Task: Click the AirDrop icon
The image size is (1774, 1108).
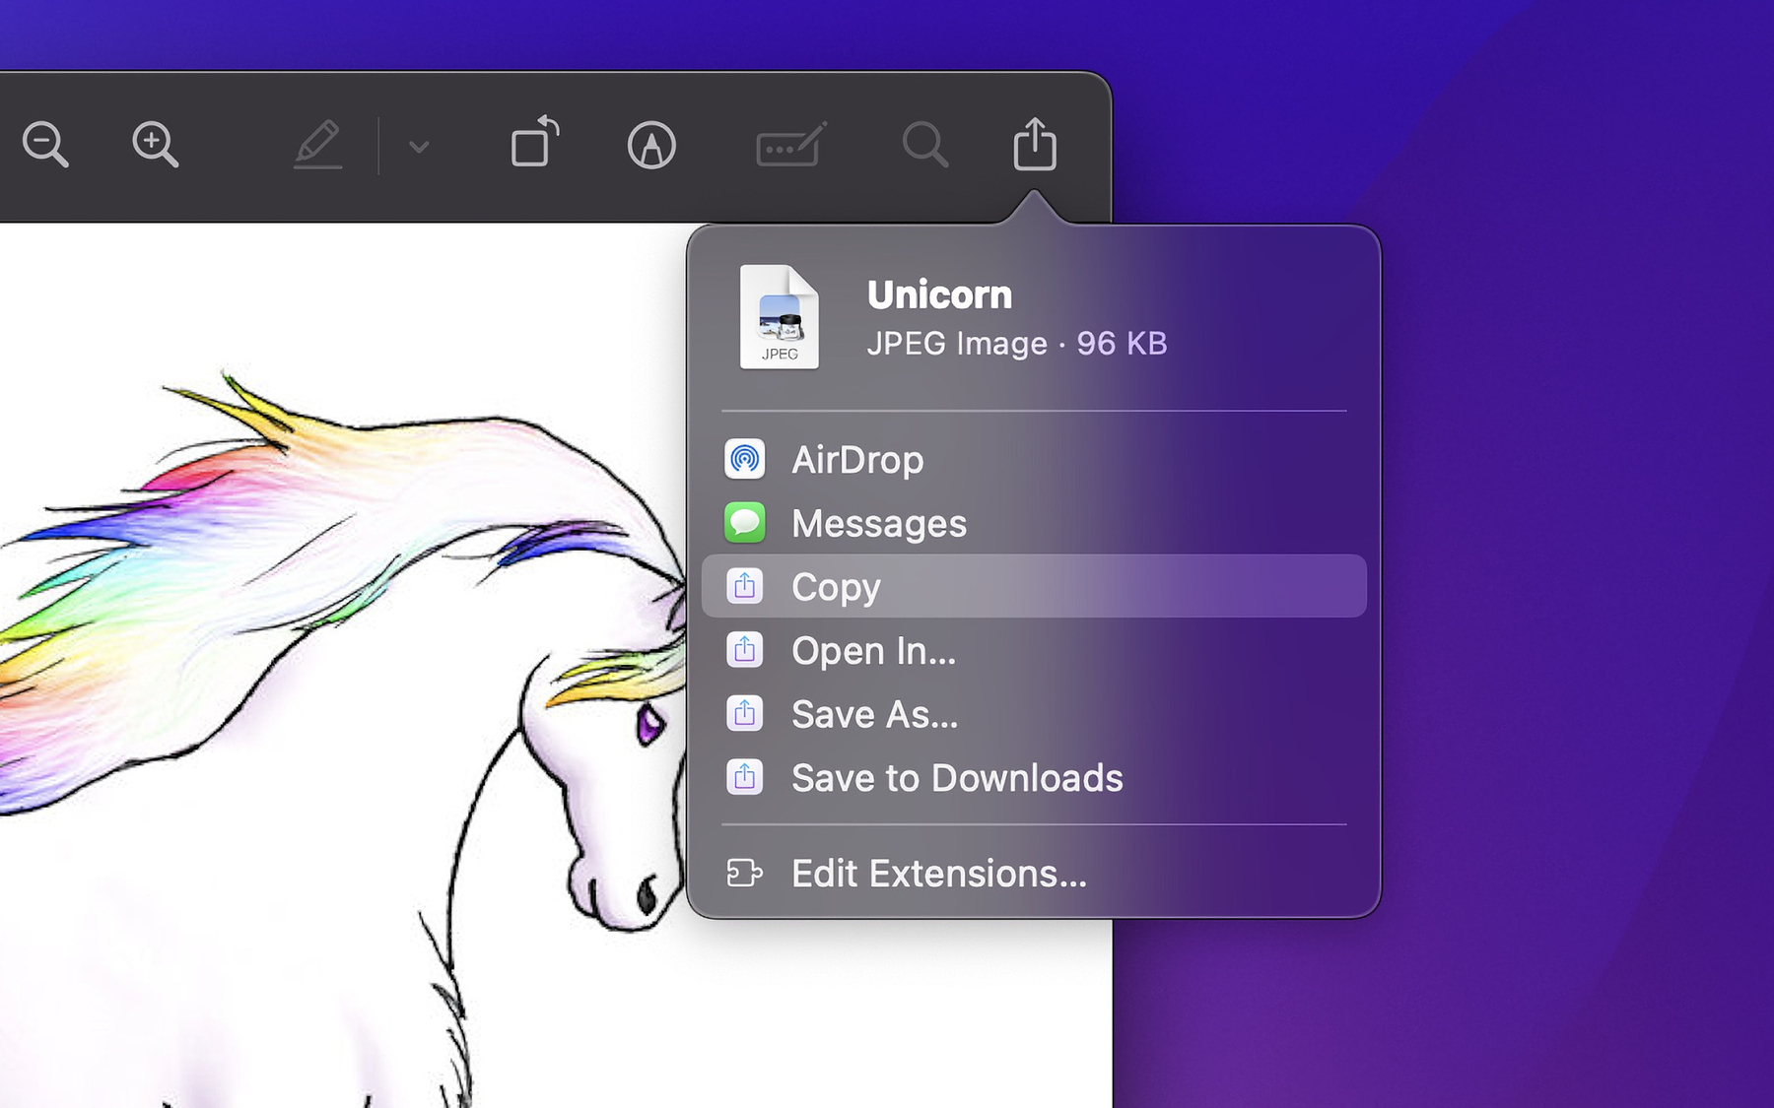Action: [745, 459]
